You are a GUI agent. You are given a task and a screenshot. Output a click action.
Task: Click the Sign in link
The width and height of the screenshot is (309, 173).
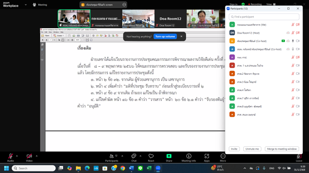click(233, 4)
